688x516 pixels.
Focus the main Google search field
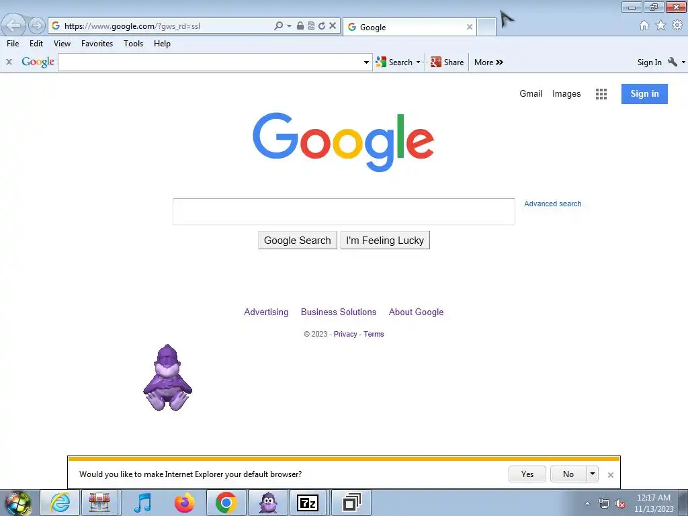tap(343, 212)
